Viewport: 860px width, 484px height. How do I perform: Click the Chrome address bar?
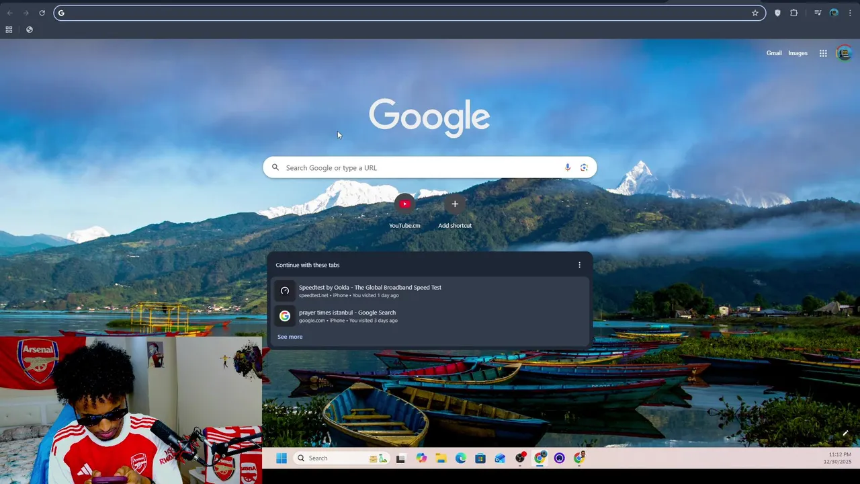click(409, 13)
